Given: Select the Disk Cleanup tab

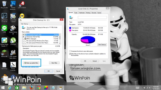Looking at the screenshot, I should point(25,24).
